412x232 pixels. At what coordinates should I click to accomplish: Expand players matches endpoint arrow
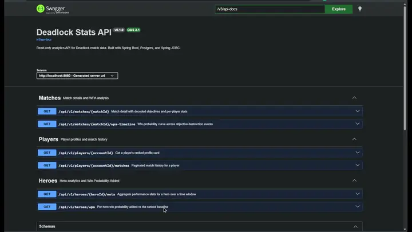coord(357,165)
